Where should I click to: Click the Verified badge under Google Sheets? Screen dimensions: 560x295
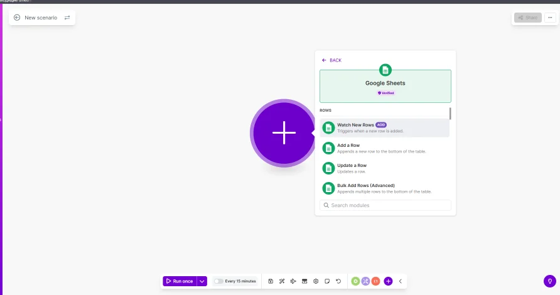point(385,93)
